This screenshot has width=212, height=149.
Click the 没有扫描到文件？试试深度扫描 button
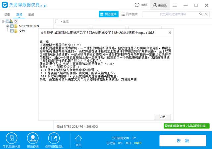(x=186, y=126)
